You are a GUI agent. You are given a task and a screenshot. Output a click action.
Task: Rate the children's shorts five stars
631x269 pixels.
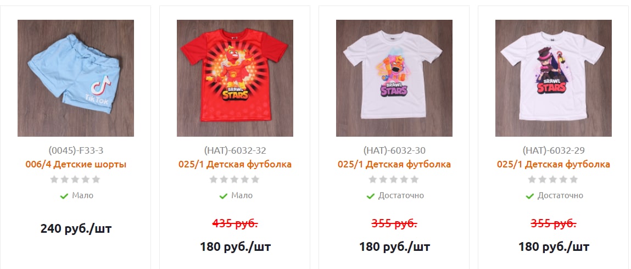tap(96, 180)
